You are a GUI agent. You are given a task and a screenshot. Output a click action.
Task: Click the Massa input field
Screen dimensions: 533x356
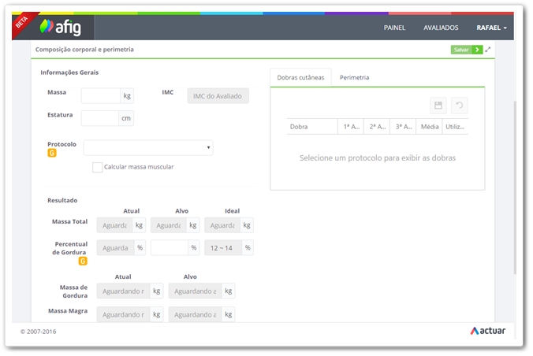pyautogui.click(x=100, y=96)
